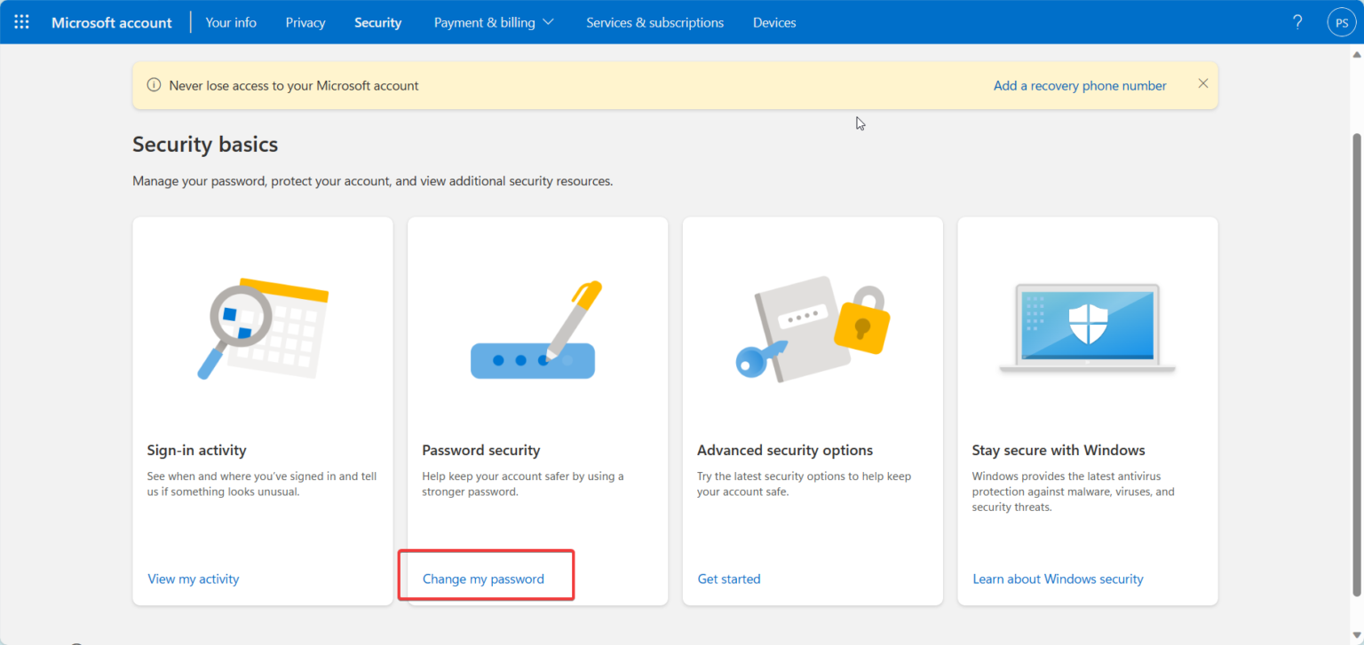Open Learn about Windows security link

point(1058,579)
